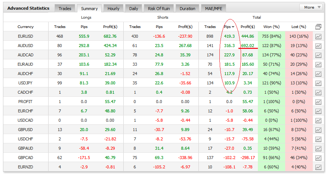Sort by Won (%) column header
327x174 pixels.
tap(271, 27)
